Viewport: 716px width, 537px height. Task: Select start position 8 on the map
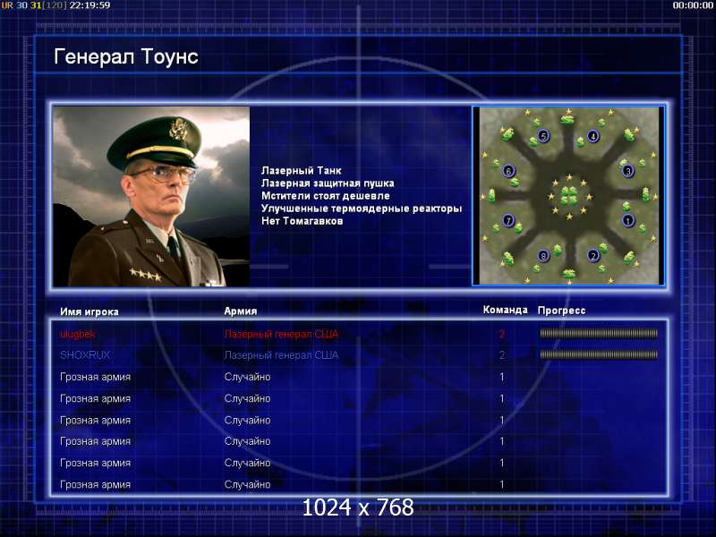(x=543, y=256)
